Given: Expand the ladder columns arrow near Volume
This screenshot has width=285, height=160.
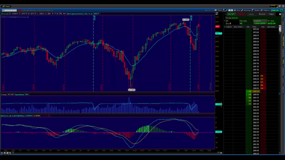Looking at the screenshot, I should coord(224,27).
